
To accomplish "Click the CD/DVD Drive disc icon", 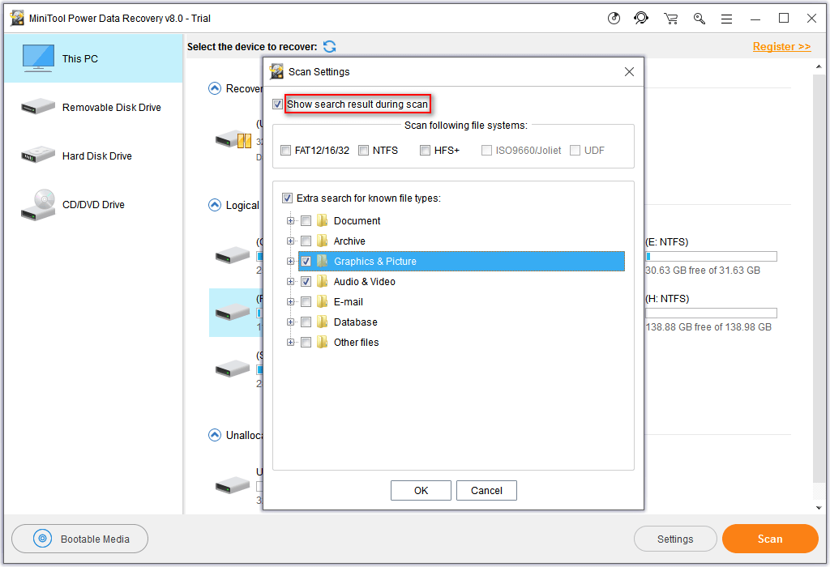I will point(38,205).
